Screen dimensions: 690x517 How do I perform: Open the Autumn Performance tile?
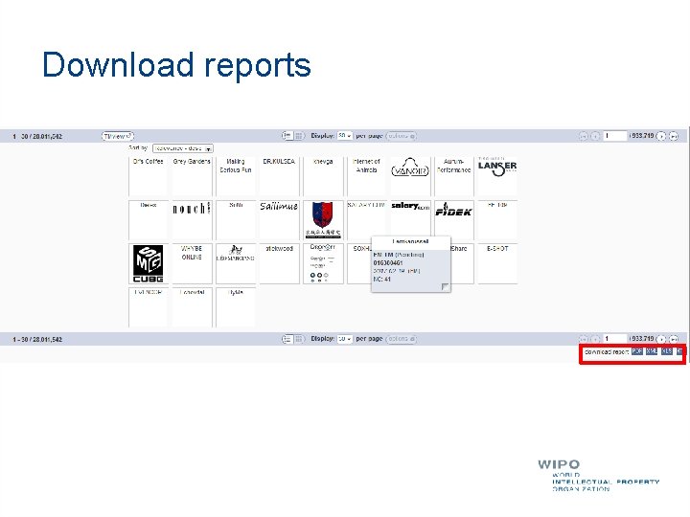click(x=453, y=176)
